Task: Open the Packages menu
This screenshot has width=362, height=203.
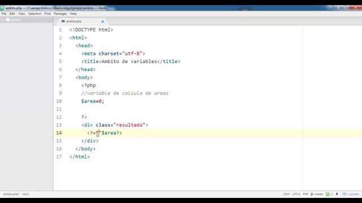Action: 61,14
